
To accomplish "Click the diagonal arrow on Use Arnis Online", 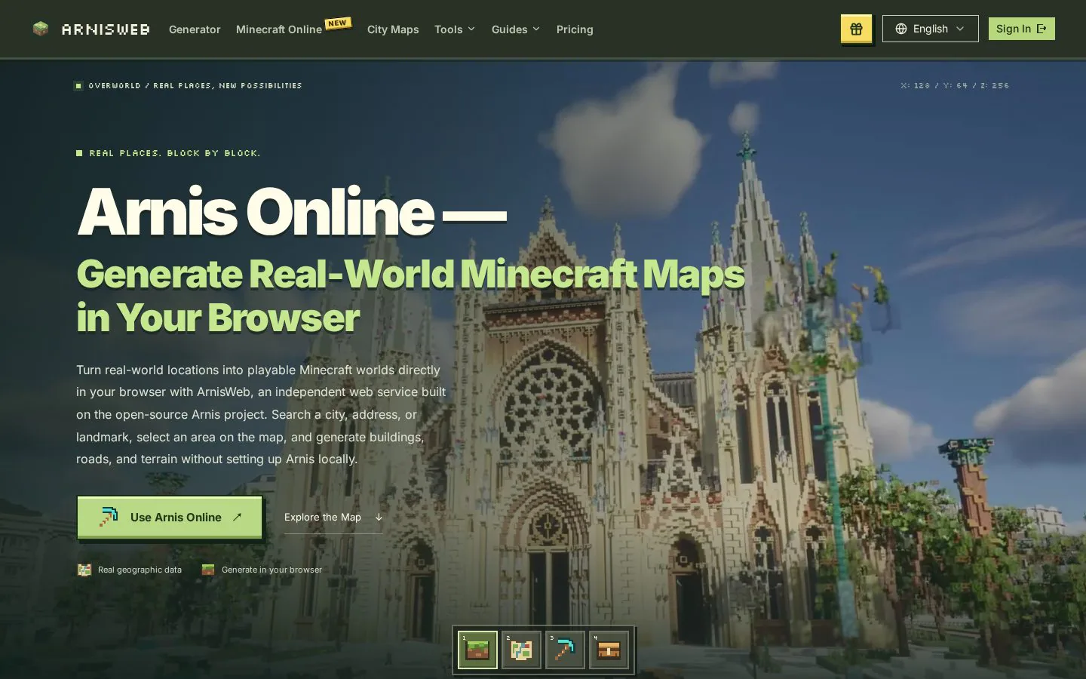I will click(x=237, y=517).
